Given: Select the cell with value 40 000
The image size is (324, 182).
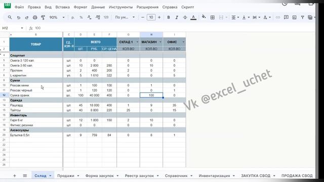Looking at the screenshot, I should 95,96.
